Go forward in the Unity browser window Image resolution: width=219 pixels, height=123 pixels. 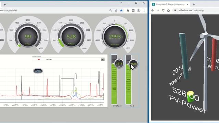[x=158, y=10]
